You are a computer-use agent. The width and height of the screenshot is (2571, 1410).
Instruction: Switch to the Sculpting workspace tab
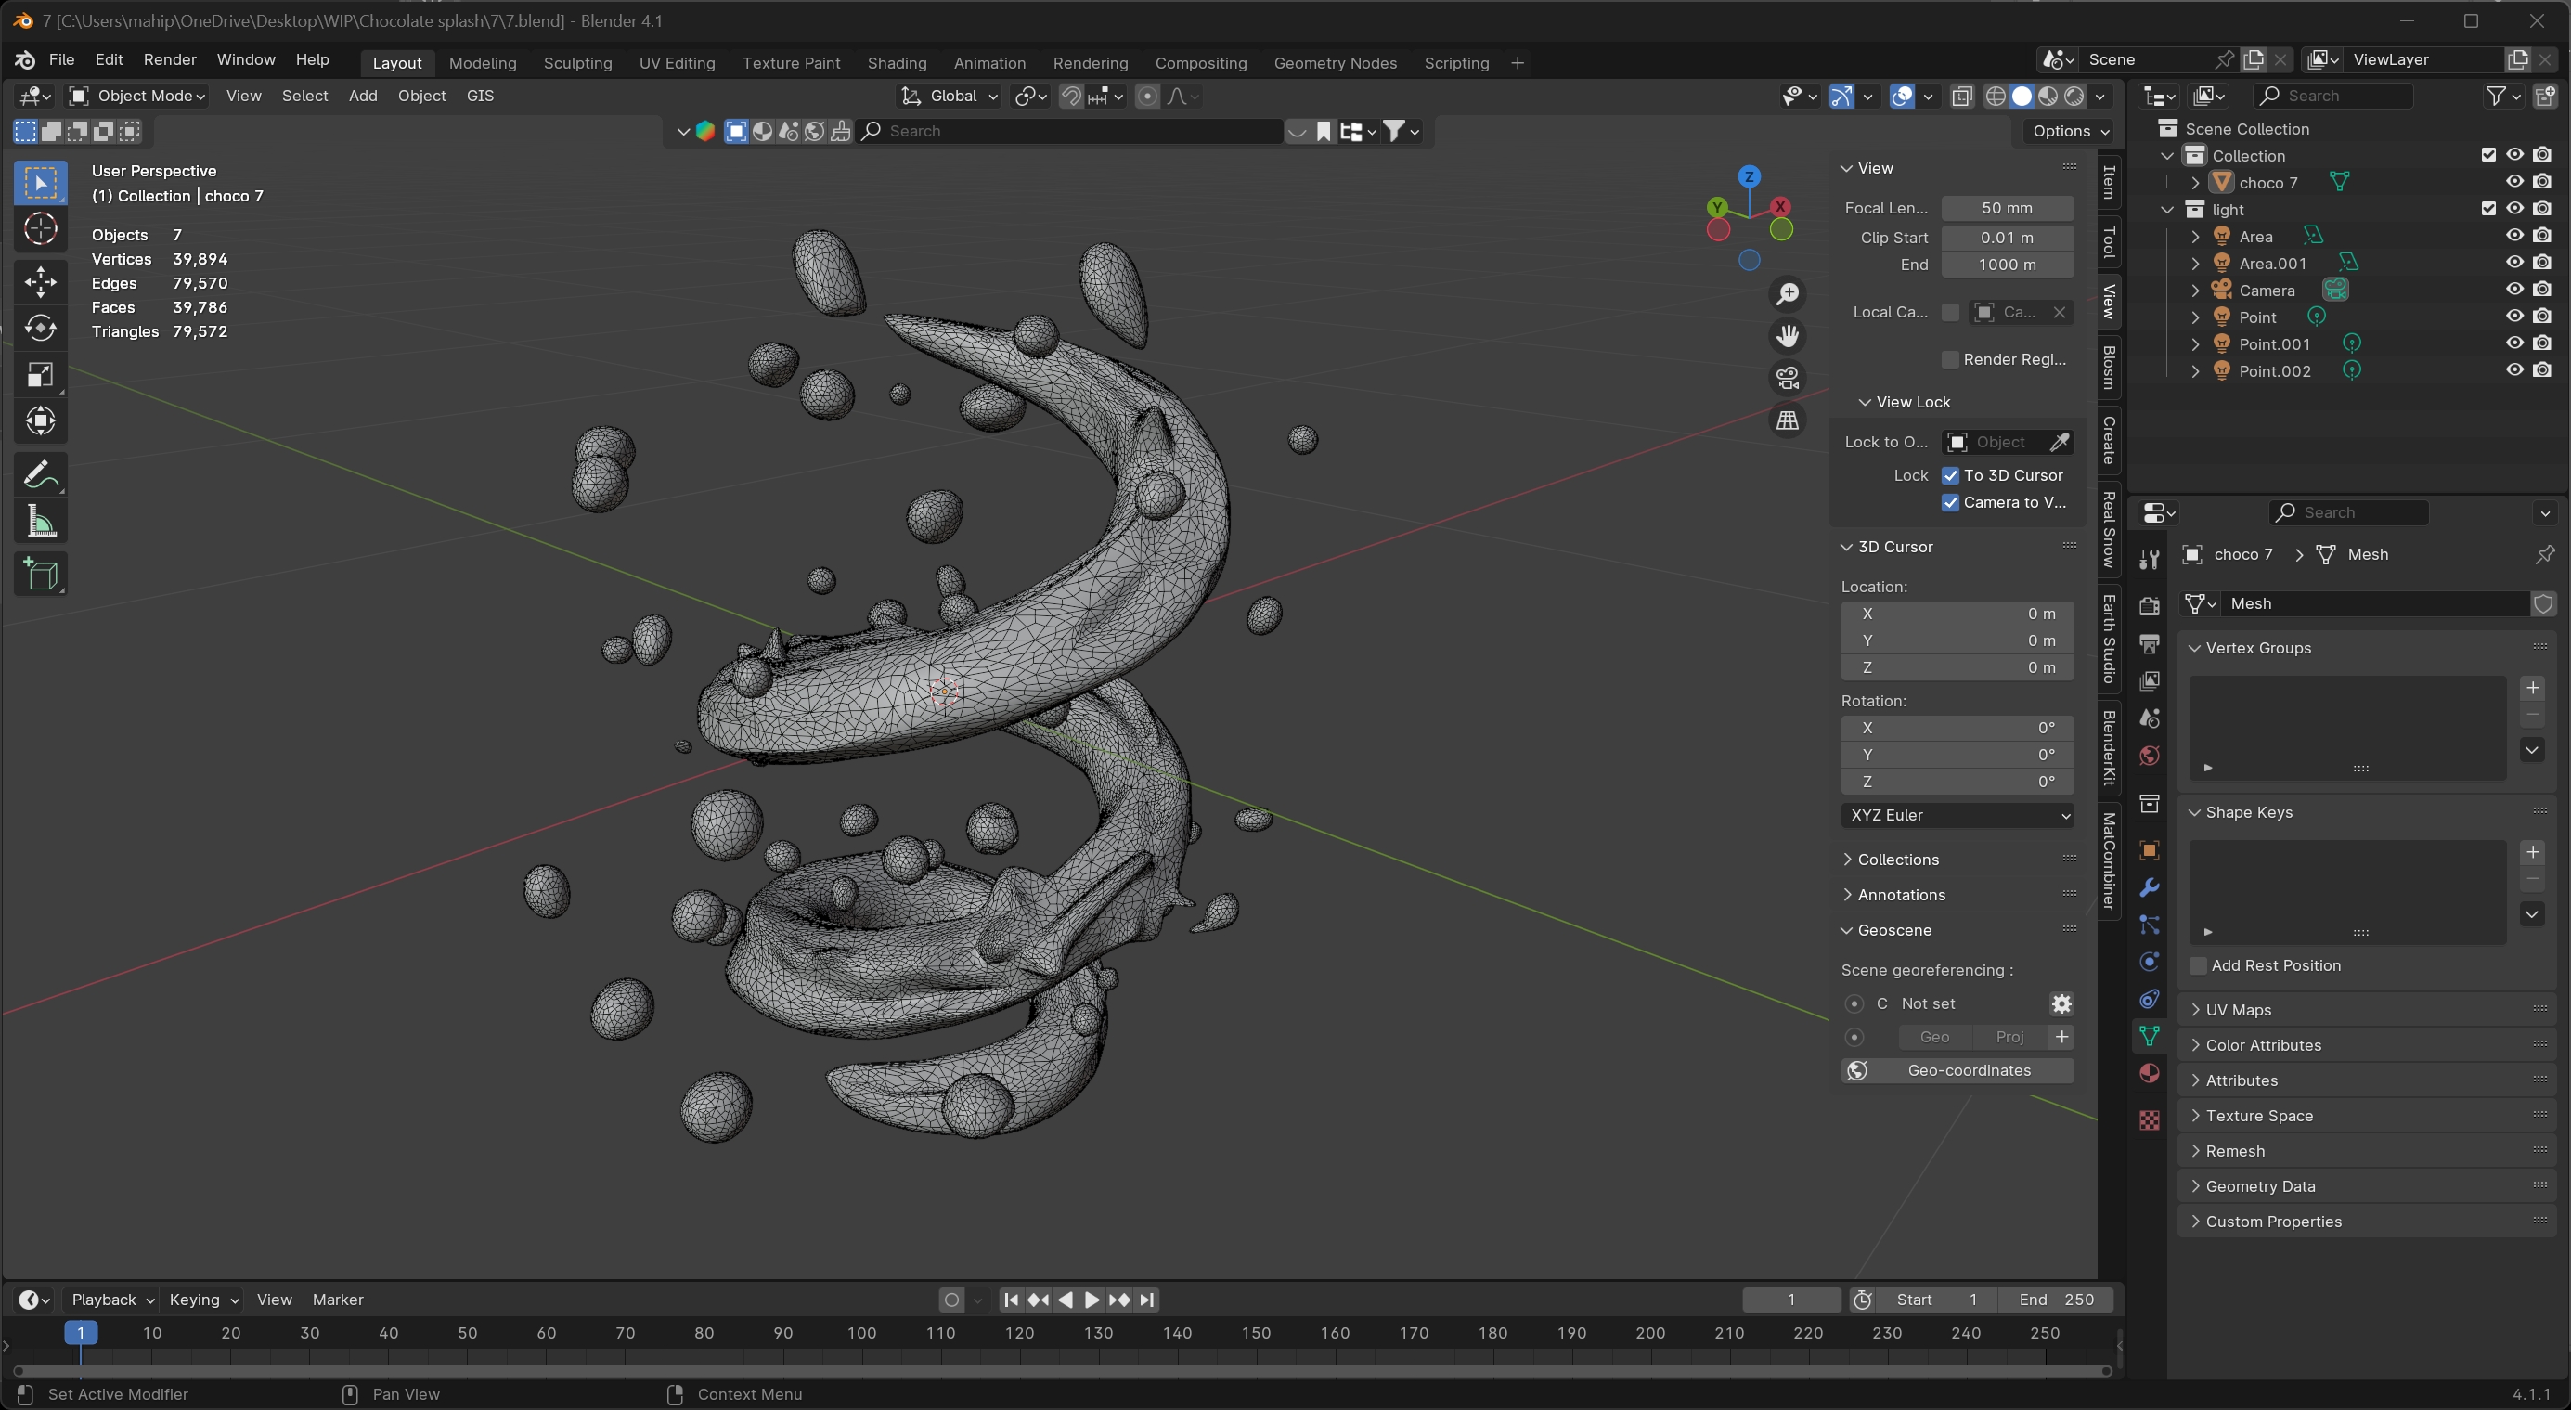(x=577, y=63)
